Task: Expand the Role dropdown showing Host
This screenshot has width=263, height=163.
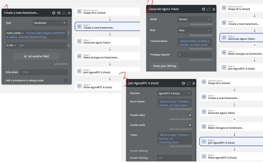Action: tap(194, 30)
